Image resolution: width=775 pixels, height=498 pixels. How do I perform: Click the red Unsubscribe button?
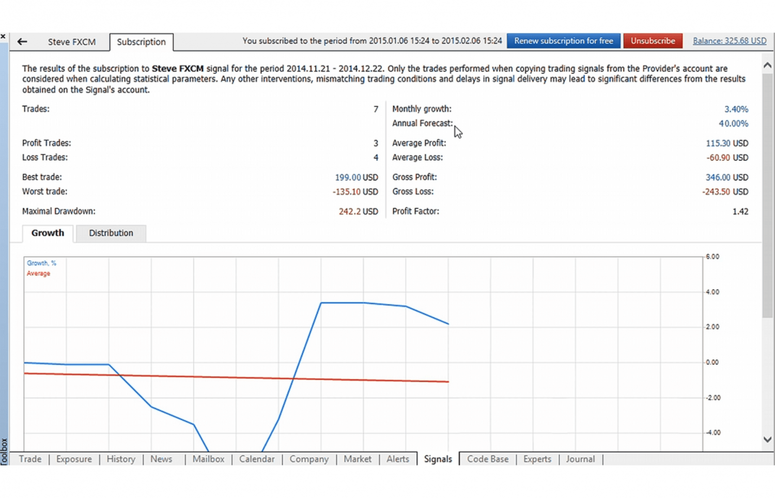coord(653,41)
